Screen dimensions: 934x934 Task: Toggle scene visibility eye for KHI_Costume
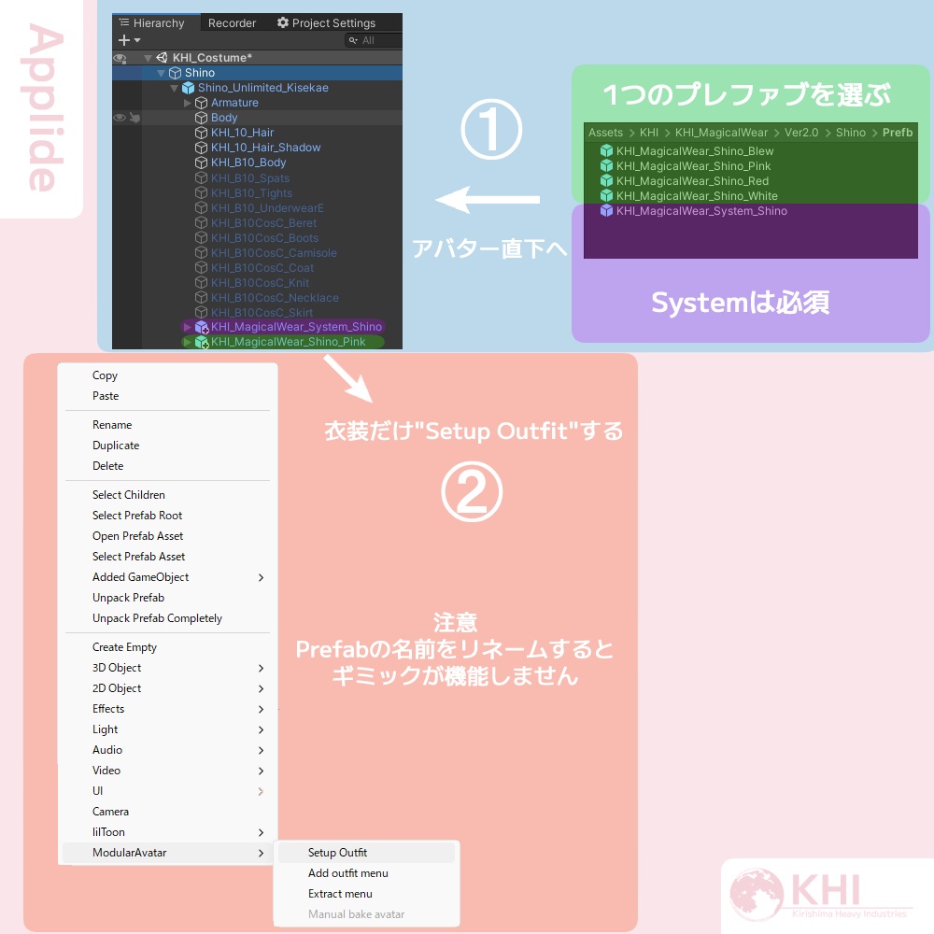[120, 58]
